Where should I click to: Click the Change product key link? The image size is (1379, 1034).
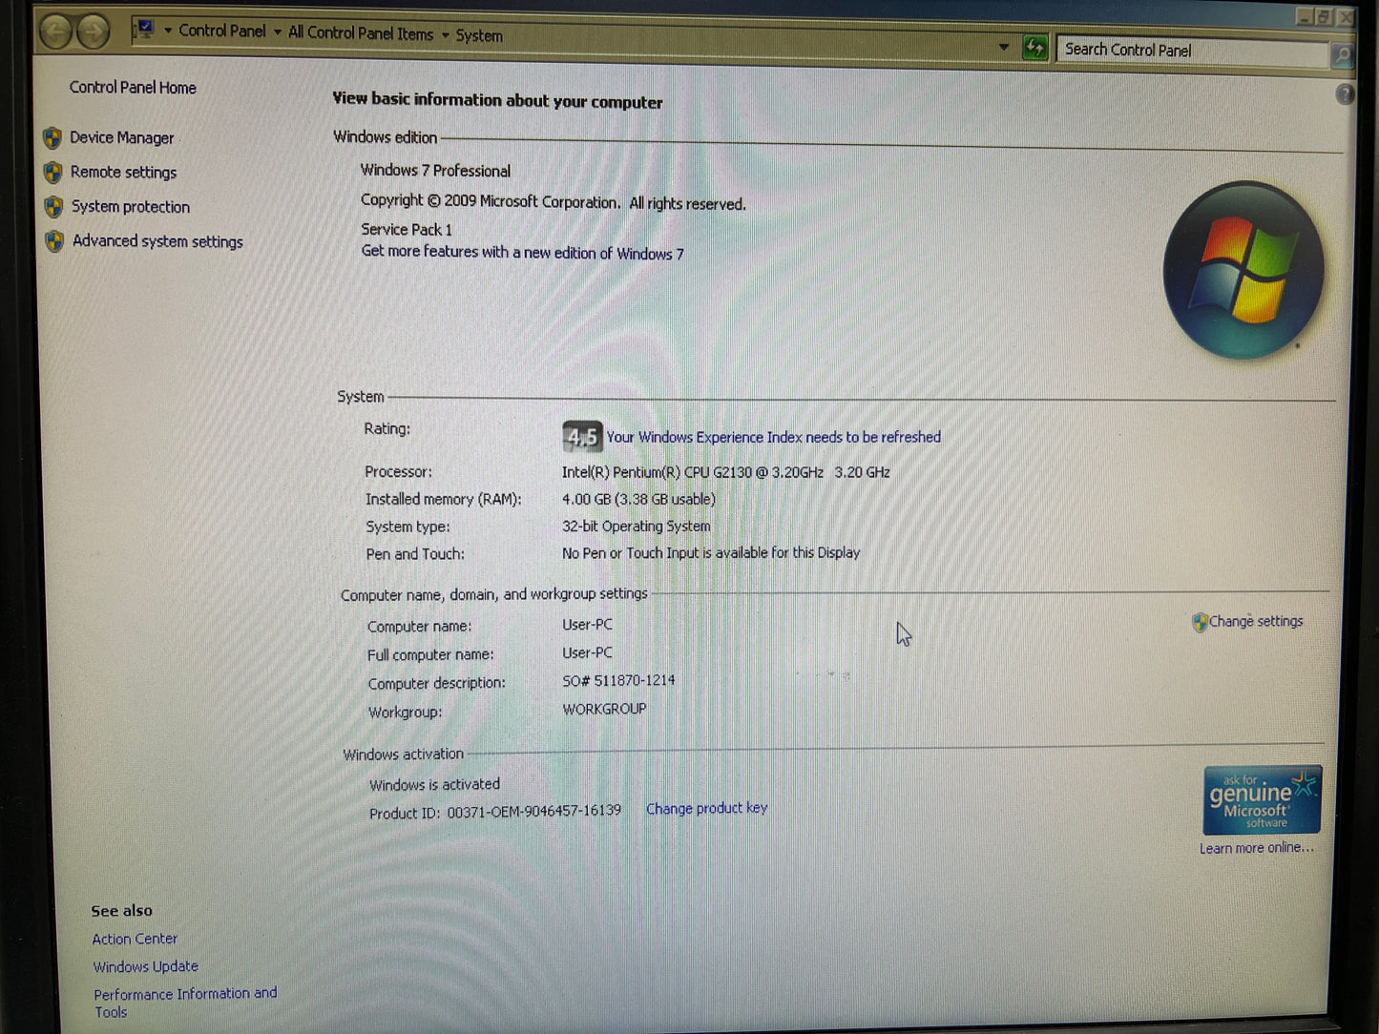click(x=706, y=808)
